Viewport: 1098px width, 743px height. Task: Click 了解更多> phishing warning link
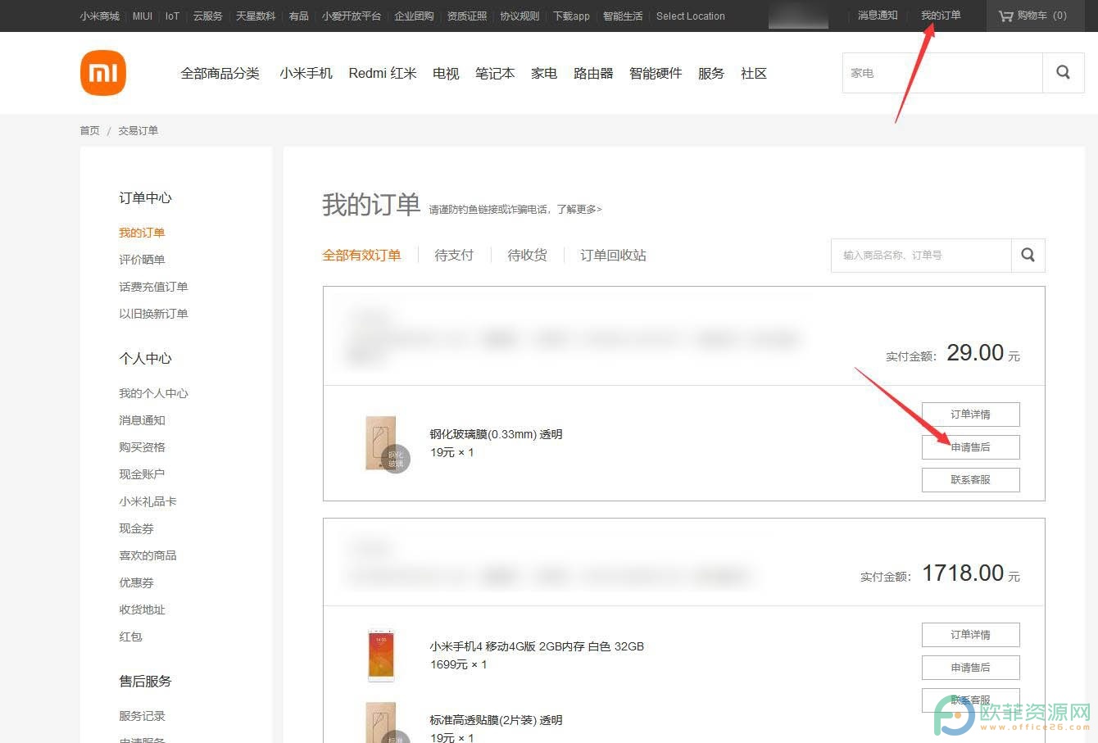tap(579, 210)
